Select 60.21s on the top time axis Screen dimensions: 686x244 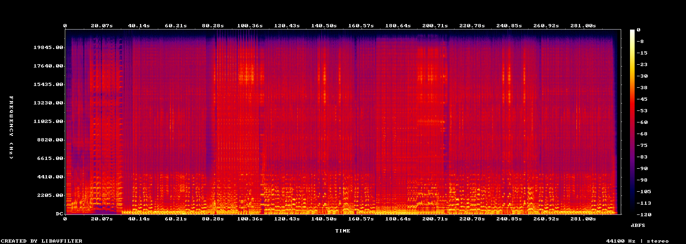pyautogui.click(x=176, y=25)
